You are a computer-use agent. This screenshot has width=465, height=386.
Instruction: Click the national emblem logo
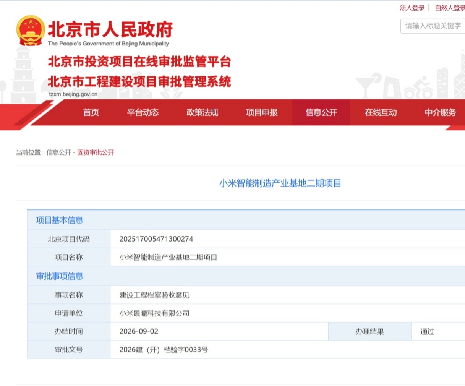pos(30,31)
